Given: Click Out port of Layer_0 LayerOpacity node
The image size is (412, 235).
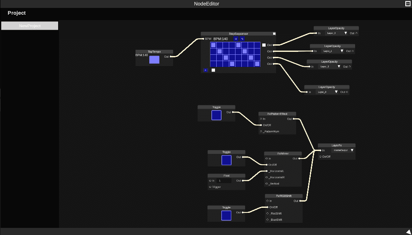Looking at the screenshot, I should pos(356,33).
